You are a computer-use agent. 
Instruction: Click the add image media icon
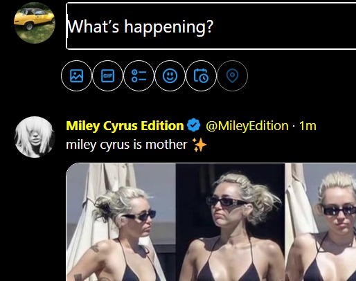coord(77,75)
